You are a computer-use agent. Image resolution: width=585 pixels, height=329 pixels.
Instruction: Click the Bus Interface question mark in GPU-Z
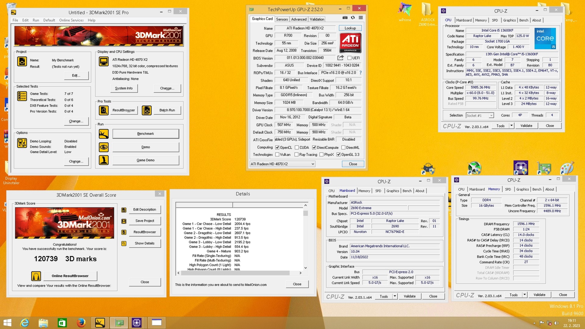[x=361, y=73]
